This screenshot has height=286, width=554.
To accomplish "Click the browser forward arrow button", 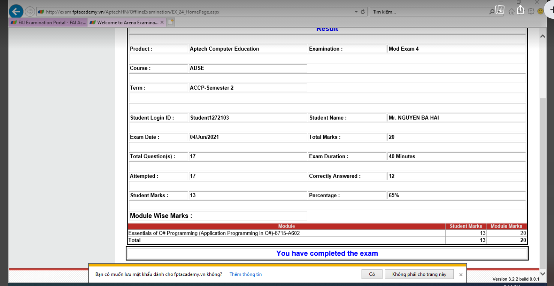I will tap(30, 12).
